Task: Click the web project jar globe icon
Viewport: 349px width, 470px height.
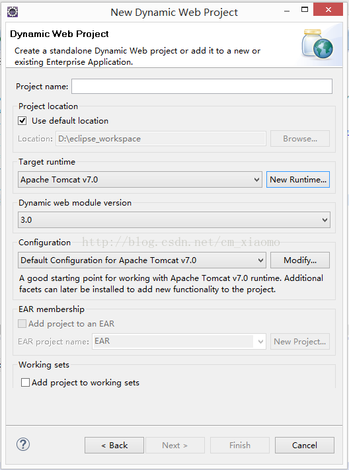Action: 317,44
